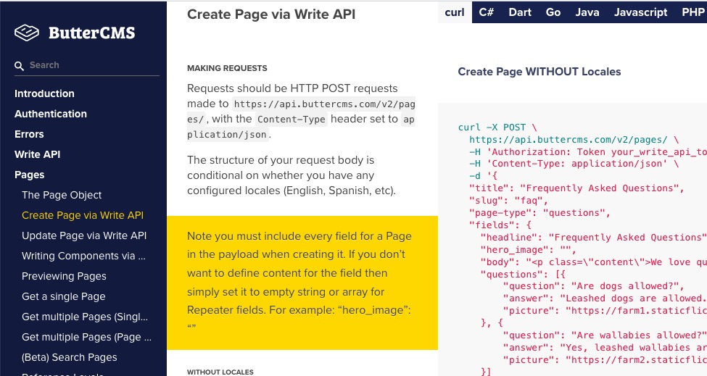Click the WITHOUT LOCALES subheading
707x376 pixels.
tap(220, 372)
